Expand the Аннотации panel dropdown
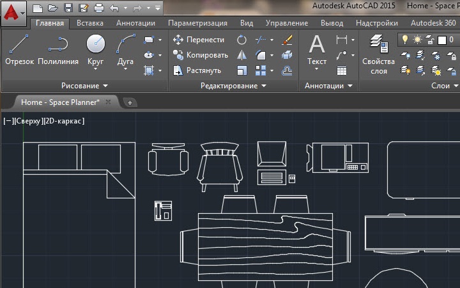Image resolution: width=460 pixels, height=288 pixels. pyautogui.click(x=328, y=86)
